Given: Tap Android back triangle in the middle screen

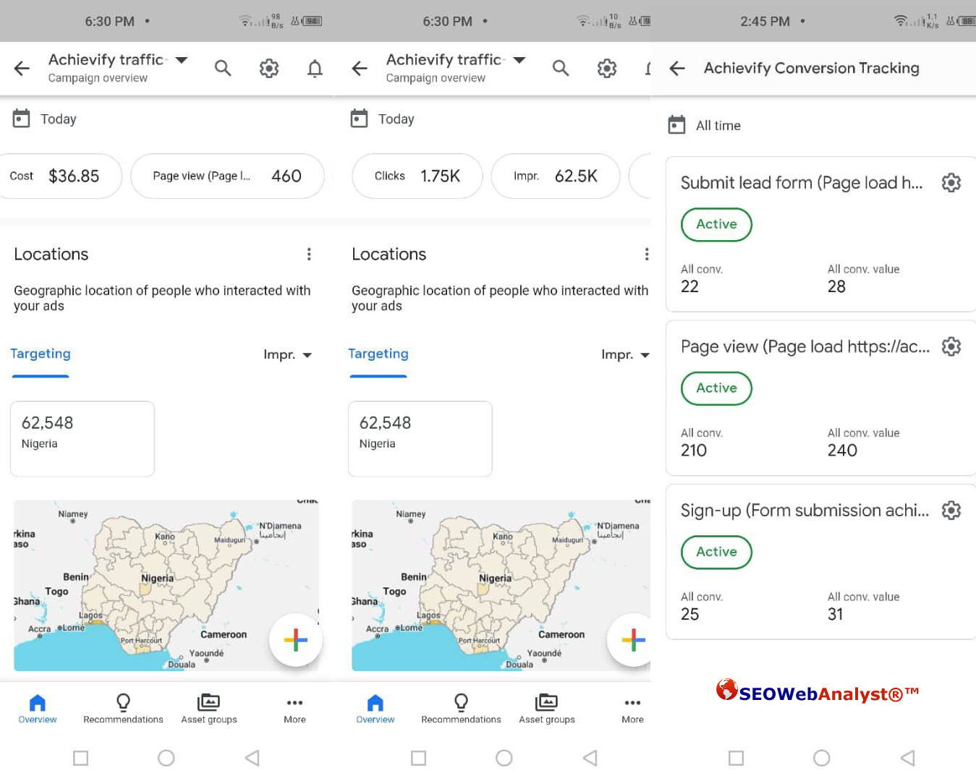Looking at the screenshot, I should [x=590, y=758].
